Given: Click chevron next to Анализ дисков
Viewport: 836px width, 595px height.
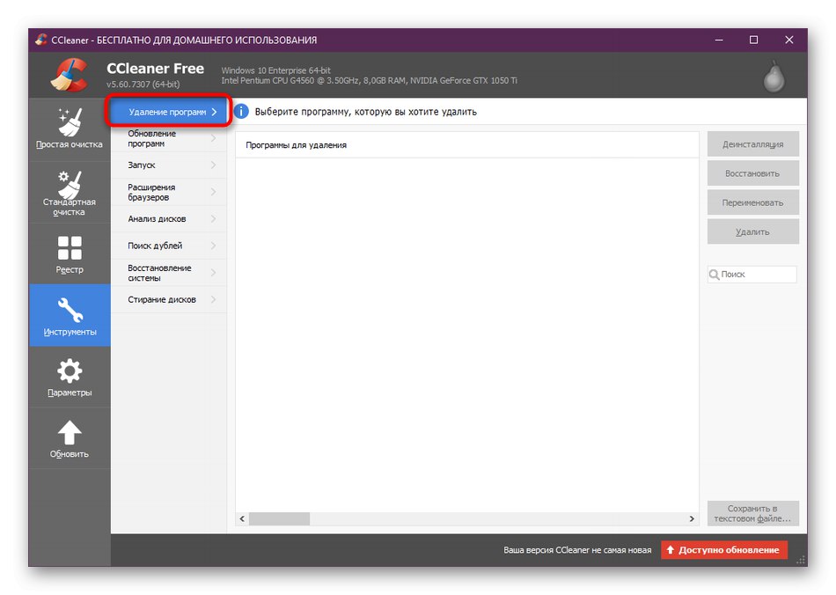Looking at the screenshot, I should click(213, 218).
